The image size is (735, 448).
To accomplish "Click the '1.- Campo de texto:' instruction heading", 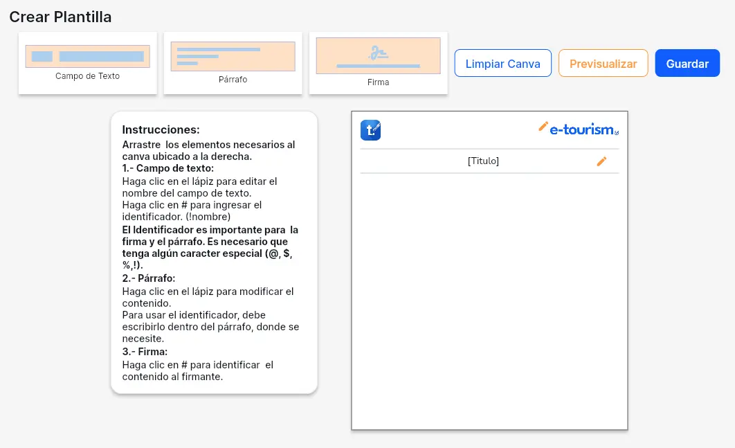I will pyautogui.click(x=167, y=168).
